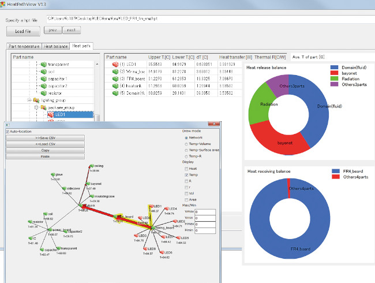Toggle the Auto-location checkbox
This screenshot has height=283, width=375.
(x=7, y=131)
